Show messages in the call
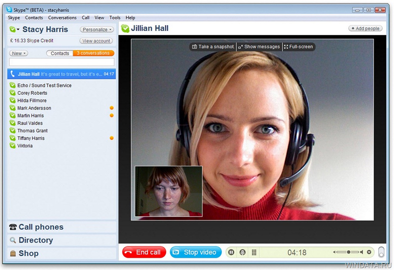This screenshot has width=394, height=270. click(x=259, y=46)
